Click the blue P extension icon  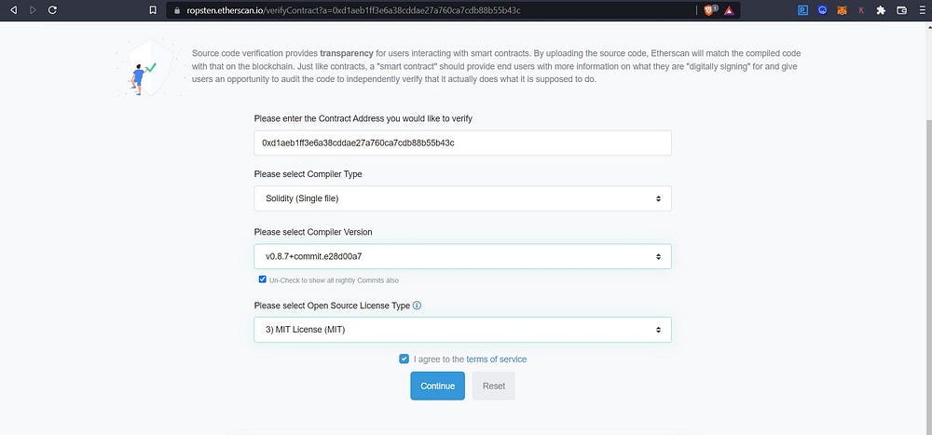tap(802, 10)
